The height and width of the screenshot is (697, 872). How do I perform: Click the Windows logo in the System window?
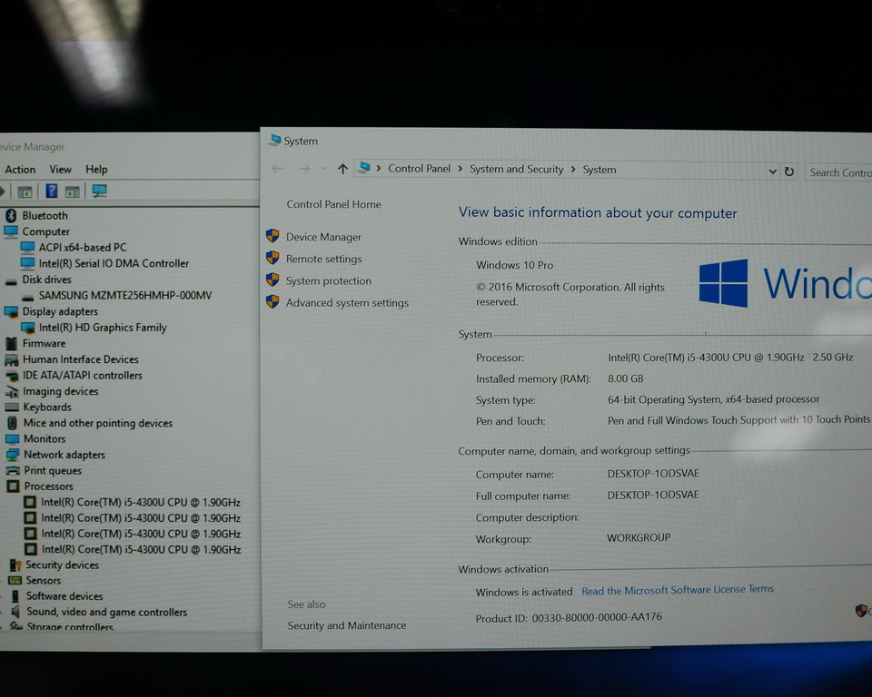pos(724,283)
